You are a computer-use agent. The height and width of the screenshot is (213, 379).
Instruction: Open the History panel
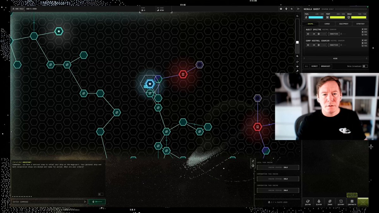341,202
